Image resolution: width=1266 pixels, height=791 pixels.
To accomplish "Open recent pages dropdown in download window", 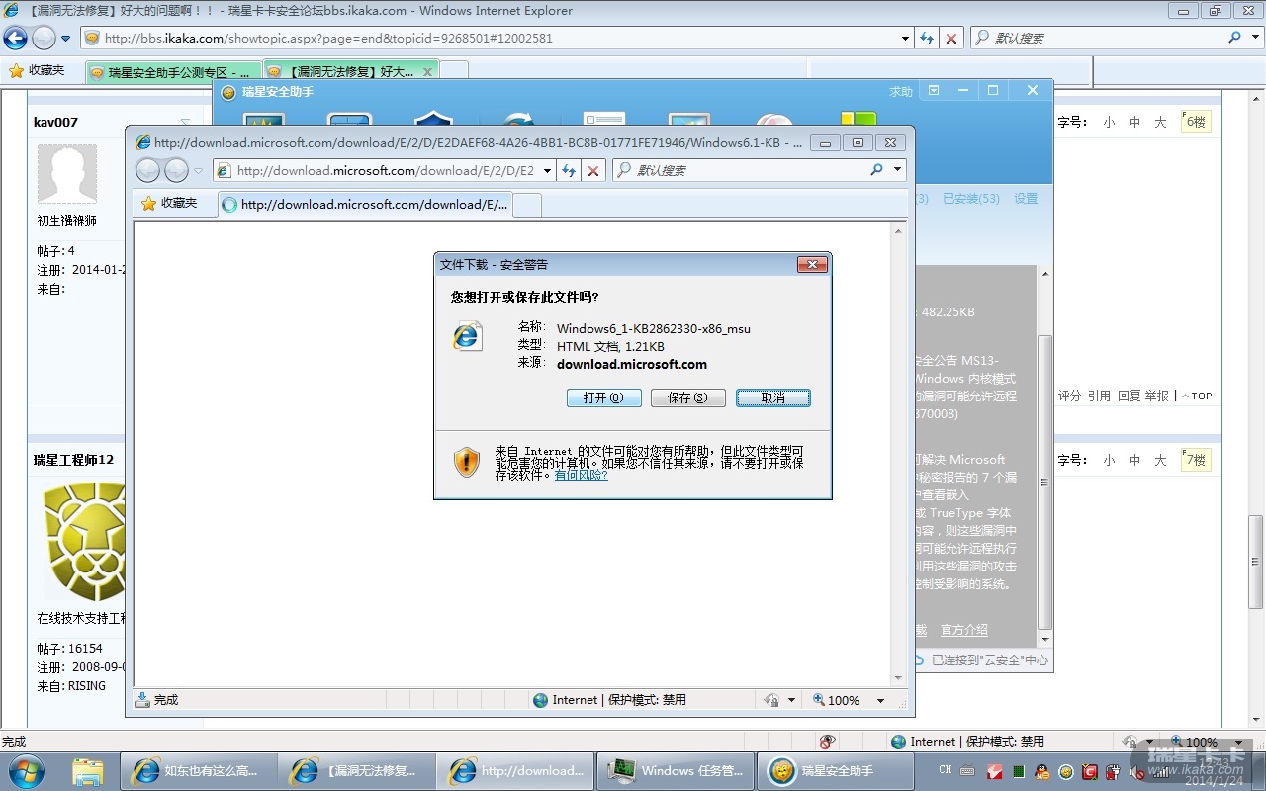I will tap(198, 170).
